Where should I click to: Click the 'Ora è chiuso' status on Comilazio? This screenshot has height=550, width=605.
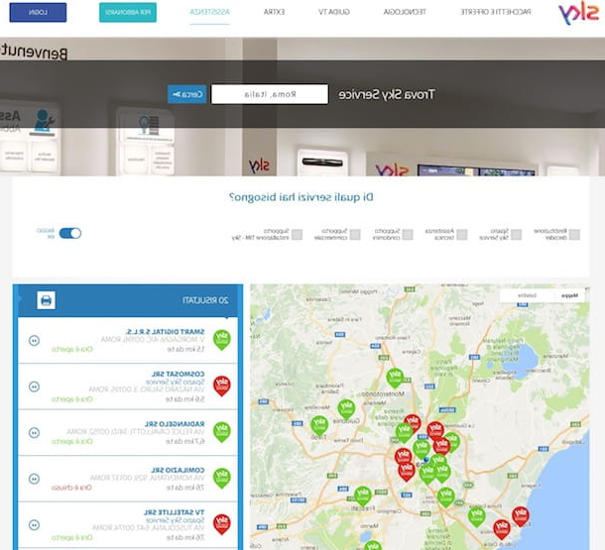[71, 488]
